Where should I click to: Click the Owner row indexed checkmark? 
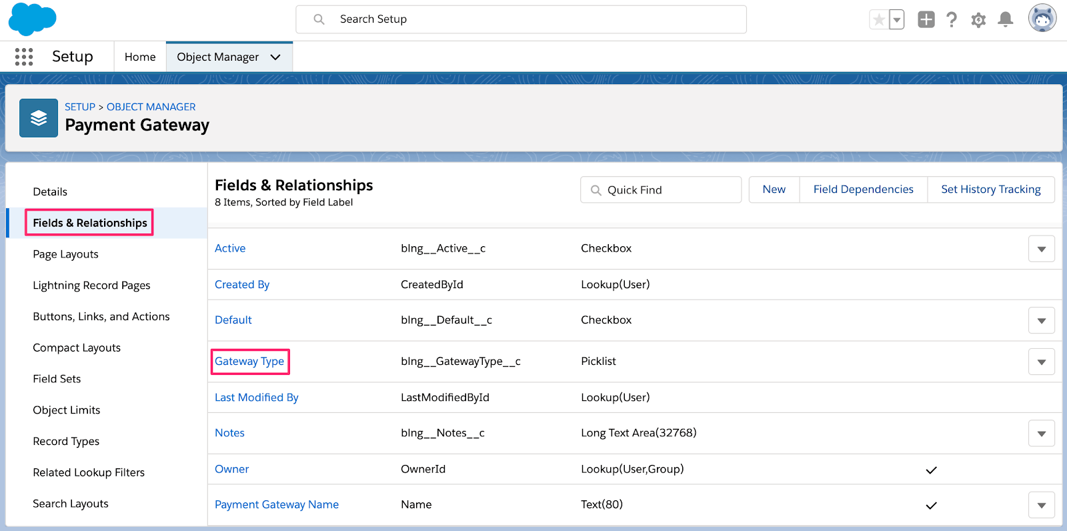pos(932,470)
